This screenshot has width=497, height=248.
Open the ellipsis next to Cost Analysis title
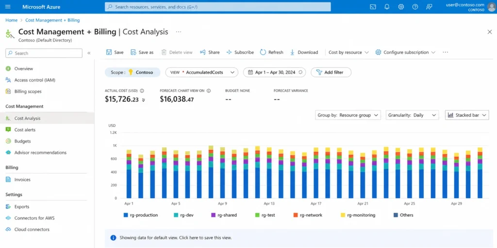pyautogui.click(x=179, y=31)
